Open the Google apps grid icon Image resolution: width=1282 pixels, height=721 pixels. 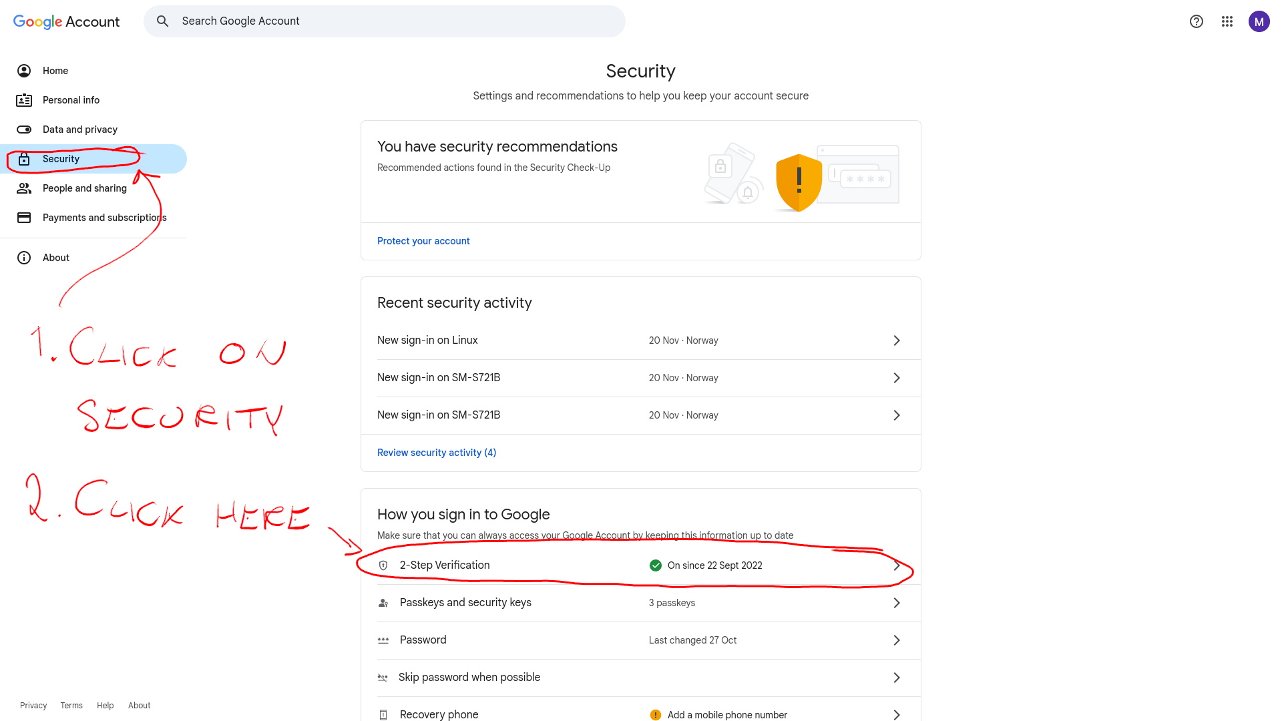(1227, 21)
